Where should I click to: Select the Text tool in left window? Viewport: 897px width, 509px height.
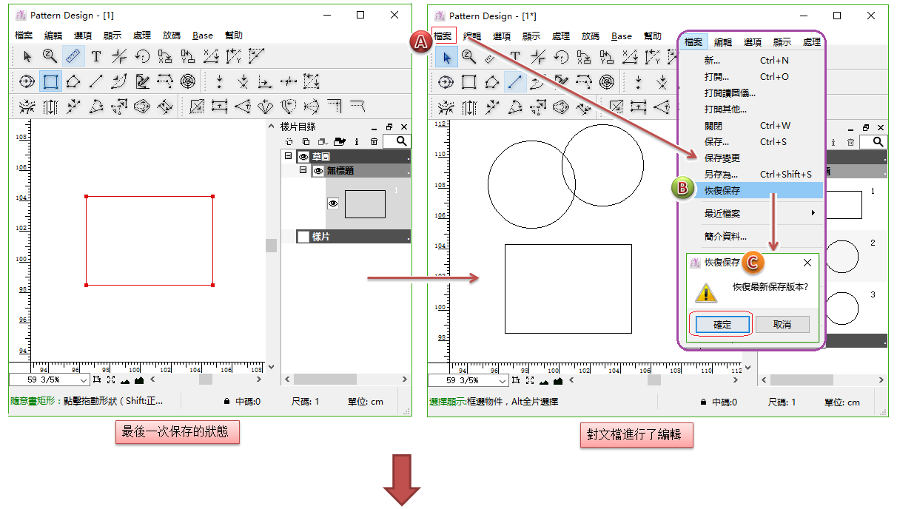[x=95, y=55]
